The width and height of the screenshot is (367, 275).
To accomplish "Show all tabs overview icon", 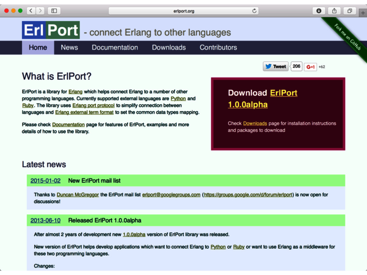I will (x=350, y=11).
